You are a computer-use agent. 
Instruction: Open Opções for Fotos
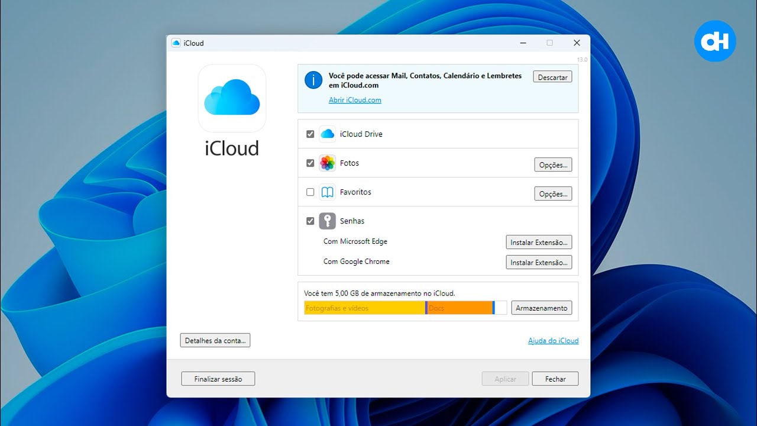coord(553,164)
